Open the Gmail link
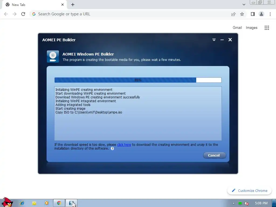This screenshot has width=276, height=207. point(237,28)
